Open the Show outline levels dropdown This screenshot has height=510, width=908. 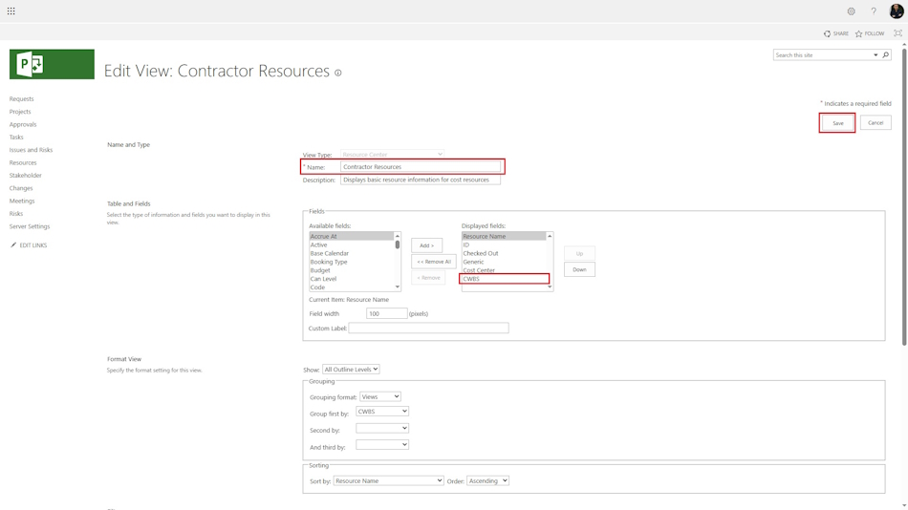(351, 370)
